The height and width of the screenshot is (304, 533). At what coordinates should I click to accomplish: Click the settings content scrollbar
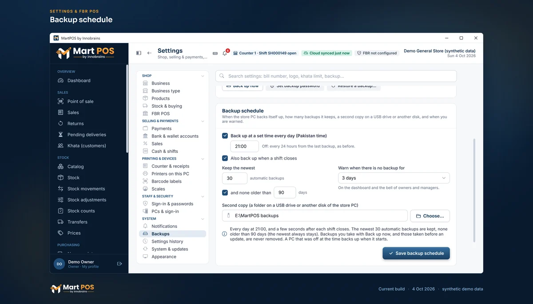474,191
